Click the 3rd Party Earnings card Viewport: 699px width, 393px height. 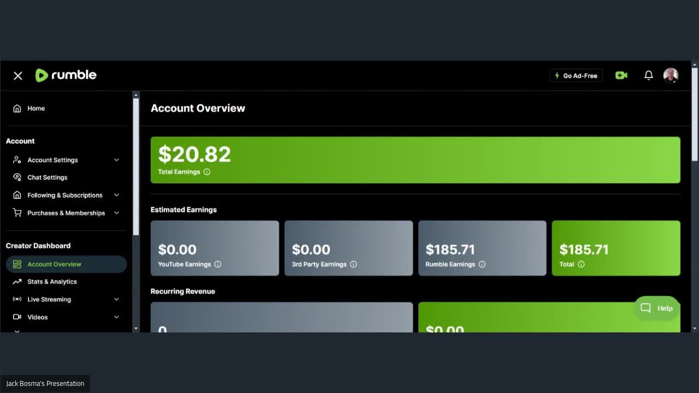(348, 248)
